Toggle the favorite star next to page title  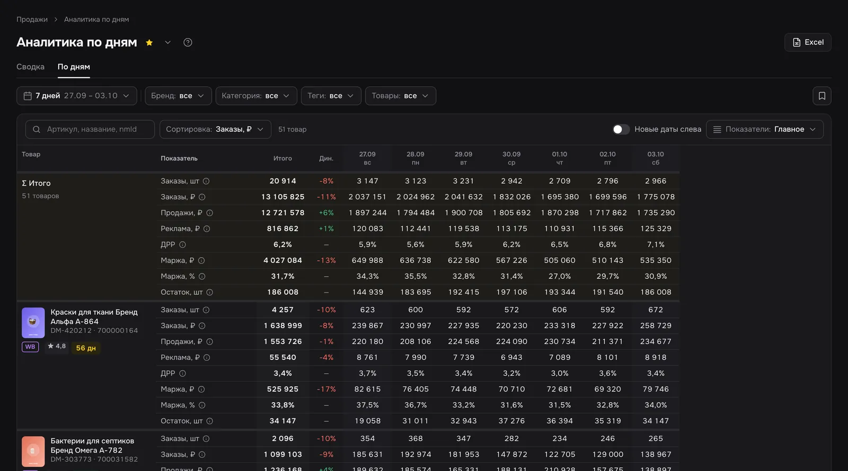(x=149, y=42)
